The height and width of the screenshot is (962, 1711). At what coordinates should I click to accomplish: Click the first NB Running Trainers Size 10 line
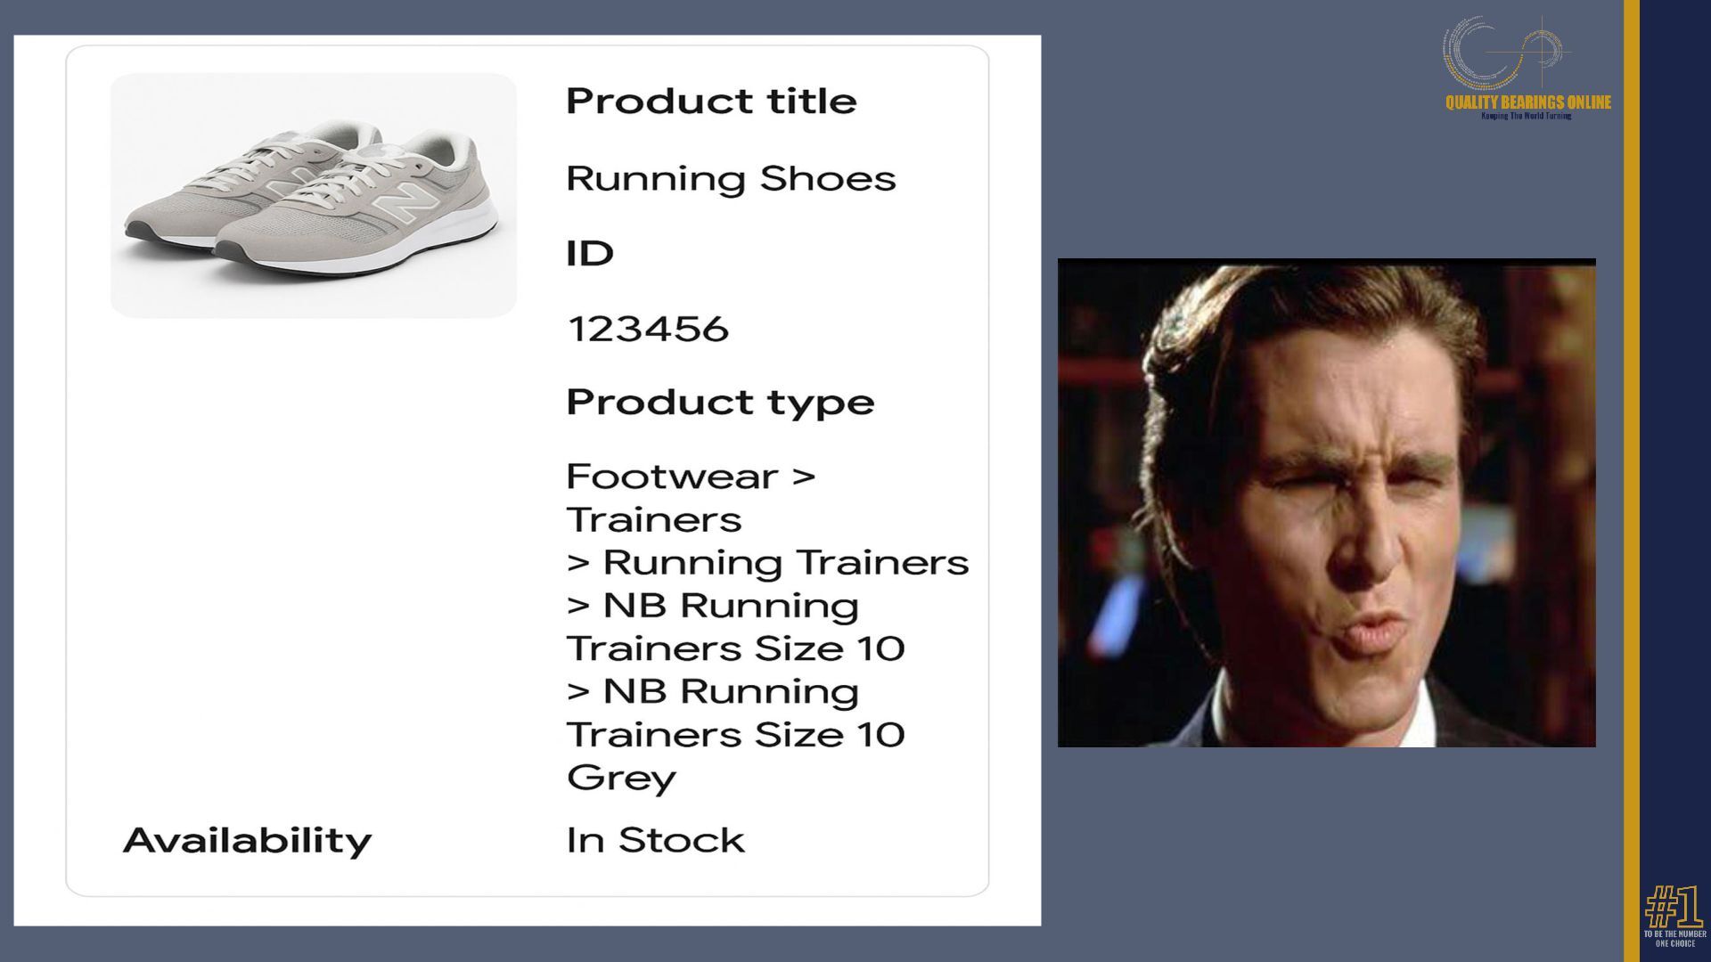[x=735, y=627]
